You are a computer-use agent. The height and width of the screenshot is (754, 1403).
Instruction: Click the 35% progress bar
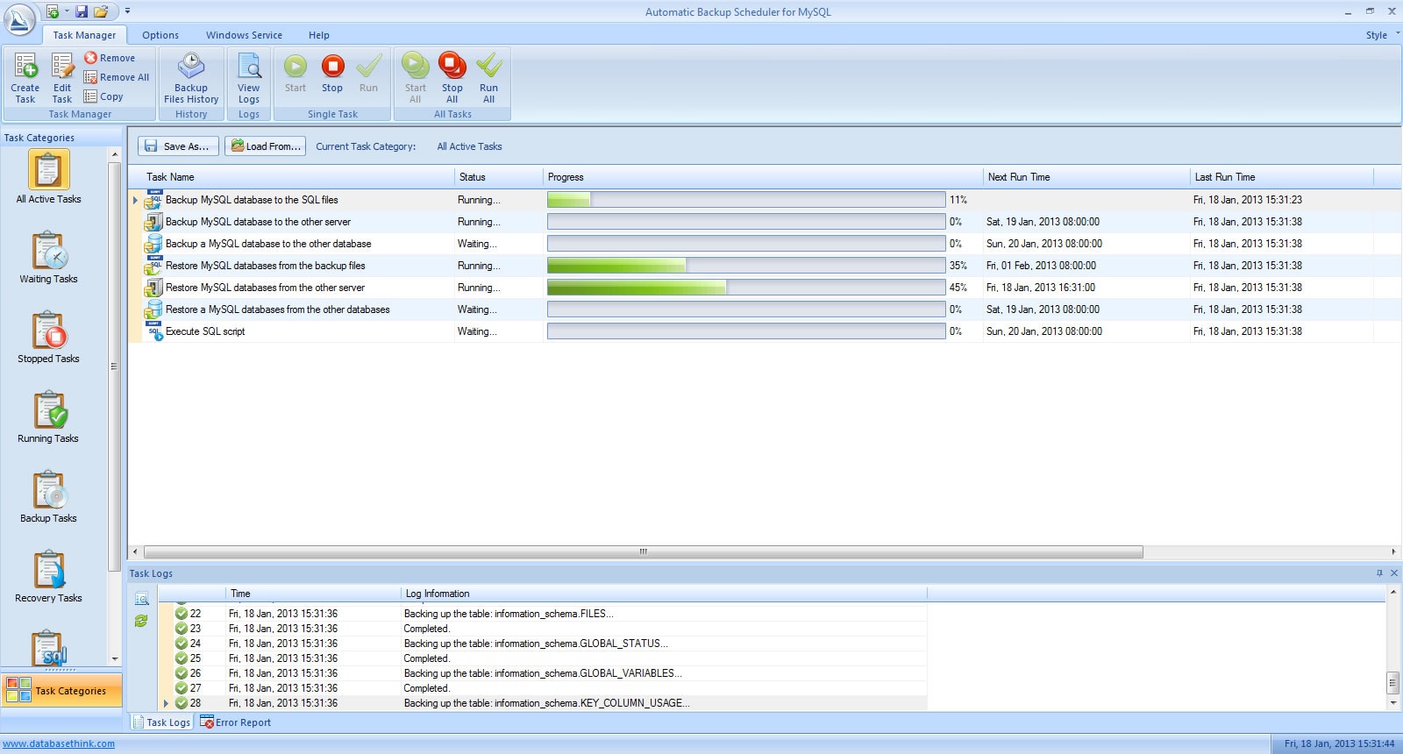[x=746, y=266]
